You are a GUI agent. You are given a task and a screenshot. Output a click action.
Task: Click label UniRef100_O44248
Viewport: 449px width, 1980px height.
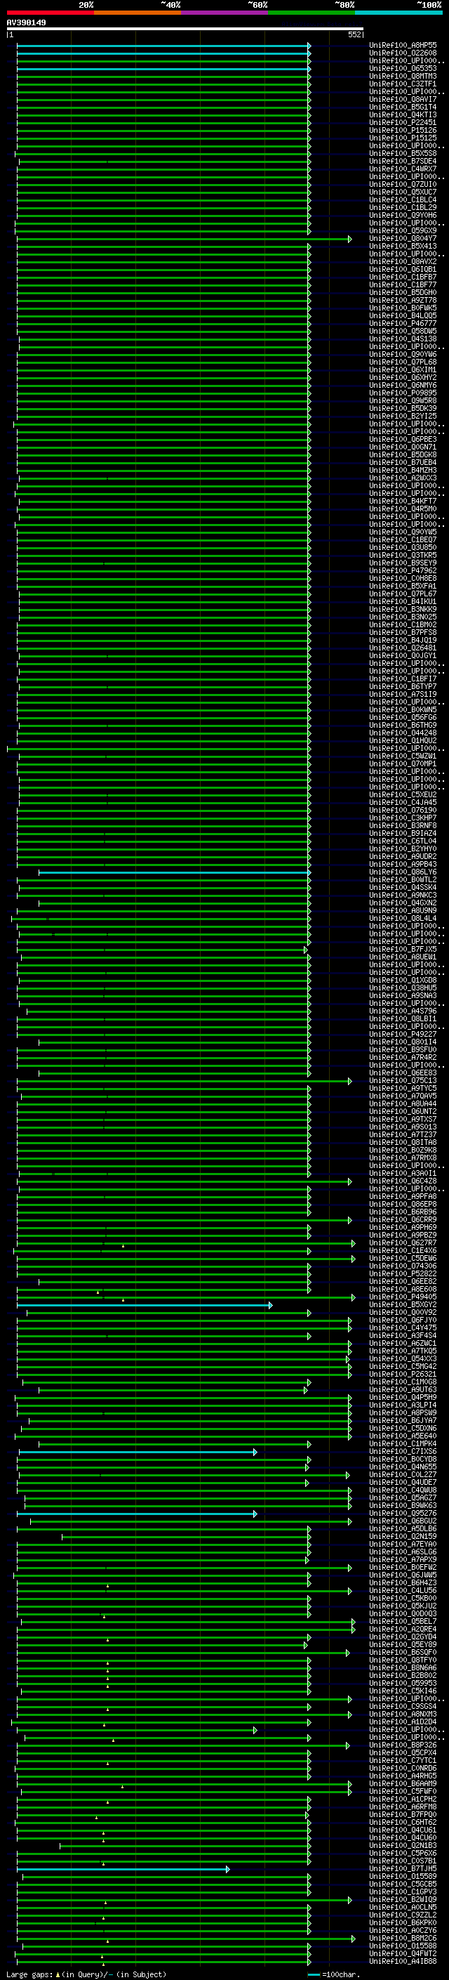(x=403, y=733)
